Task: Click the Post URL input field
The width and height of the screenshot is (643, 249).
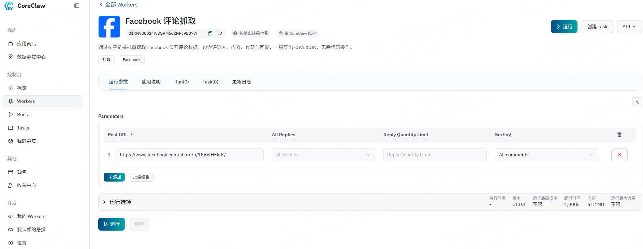Action: 189,155
